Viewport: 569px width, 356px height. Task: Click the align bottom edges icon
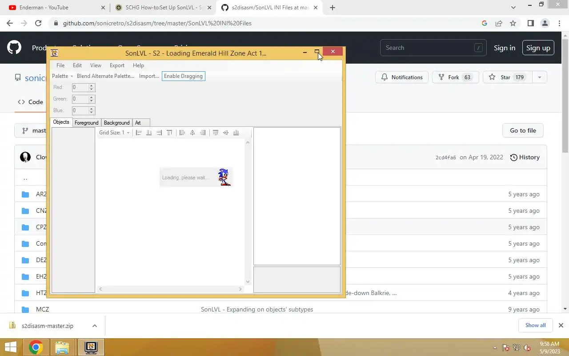tap(236, 133)
